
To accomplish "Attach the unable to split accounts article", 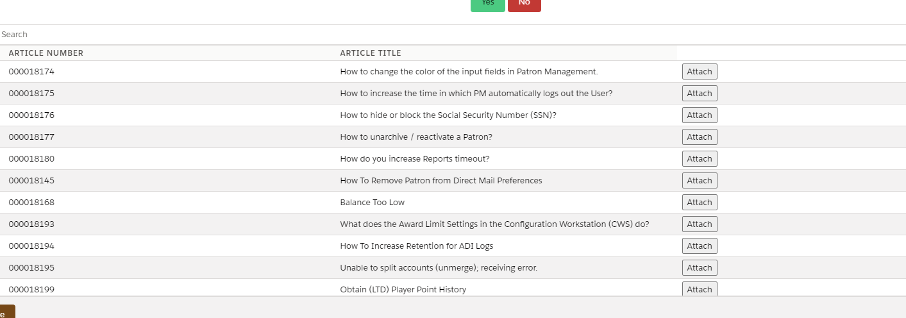I will [700, 268].
